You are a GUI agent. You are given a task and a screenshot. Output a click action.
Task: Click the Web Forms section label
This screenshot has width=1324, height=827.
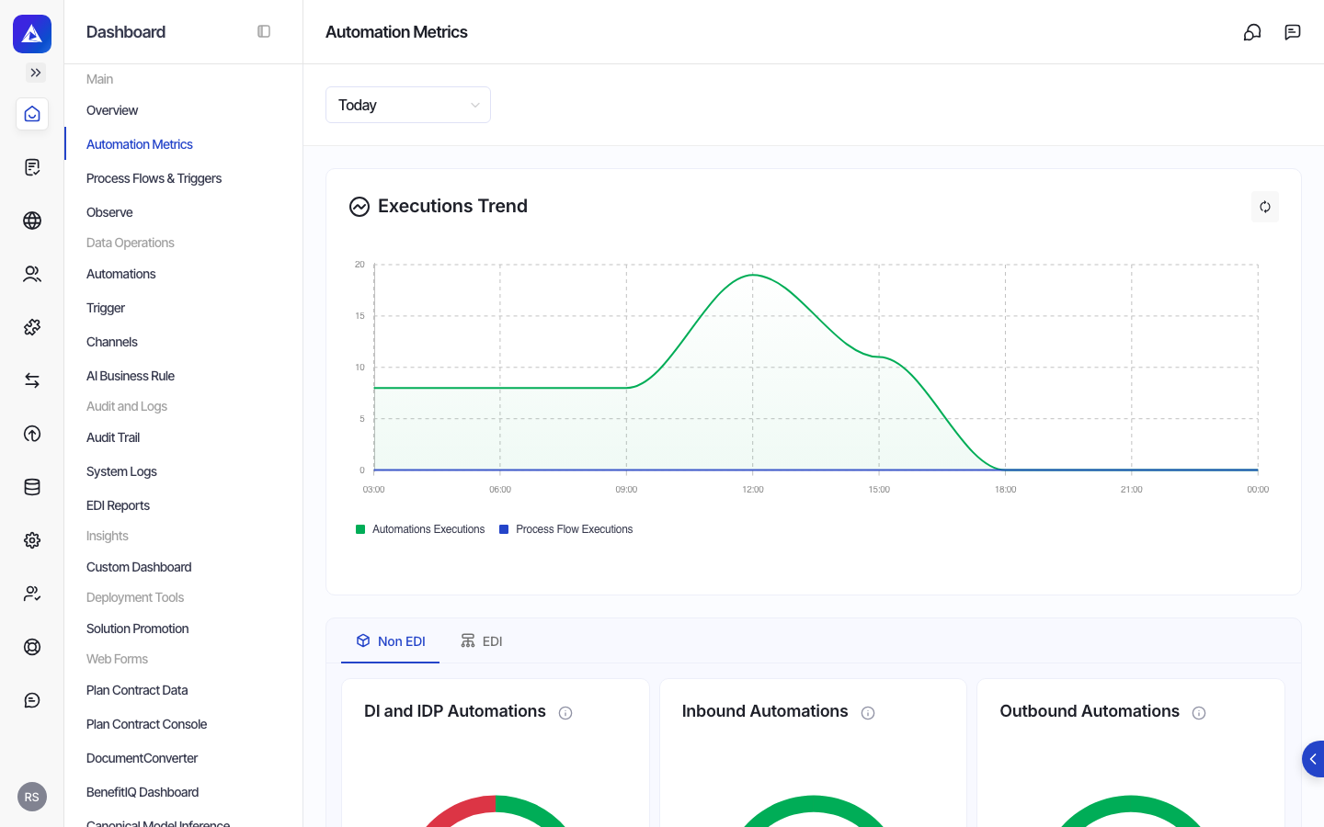click(117, 659)
